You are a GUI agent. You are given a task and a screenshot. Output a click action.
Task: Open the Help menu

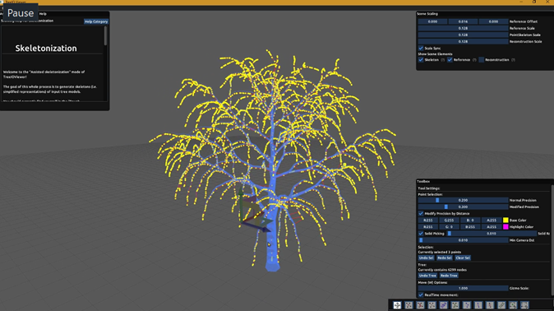pyautogui.click(x=43, y=14)
